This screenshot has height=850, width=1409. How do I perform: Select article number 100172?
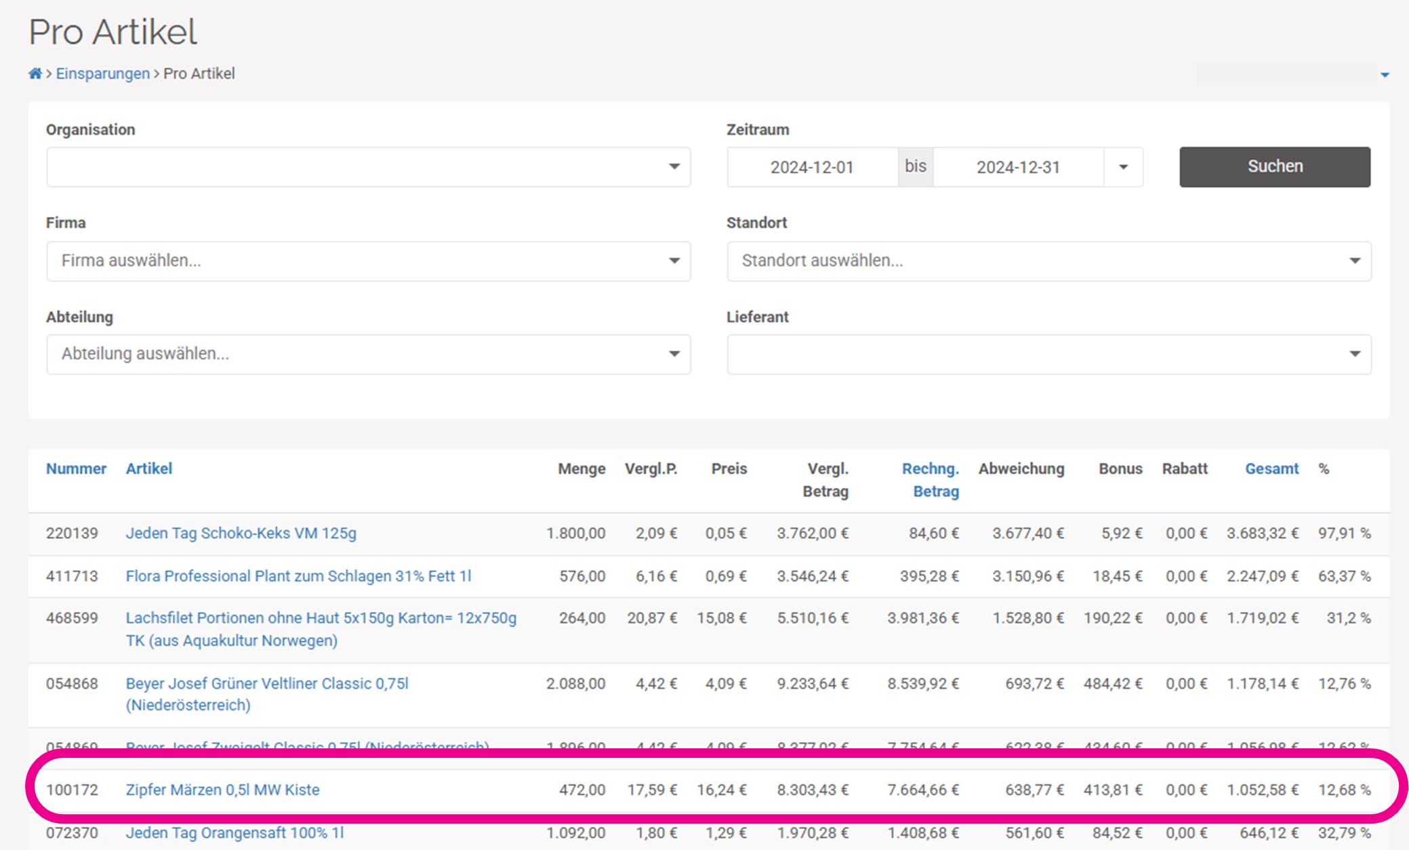[x=72, y=790]
